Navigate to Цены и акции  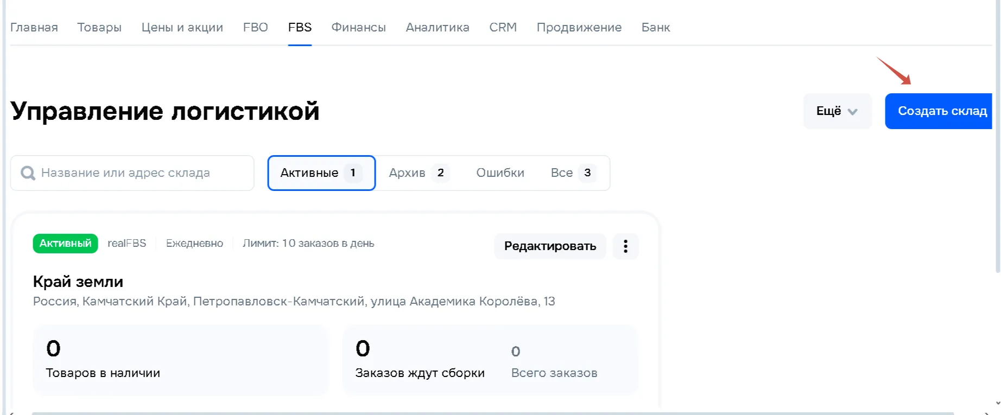point(182,27)
